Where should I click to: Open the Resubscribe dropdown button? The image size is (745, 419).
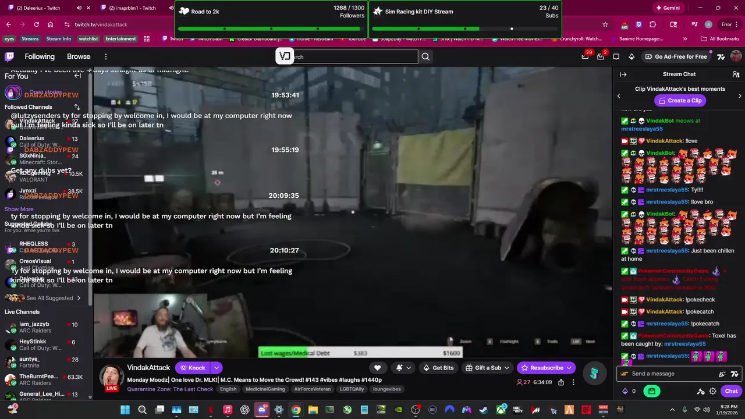coord(547,368)
